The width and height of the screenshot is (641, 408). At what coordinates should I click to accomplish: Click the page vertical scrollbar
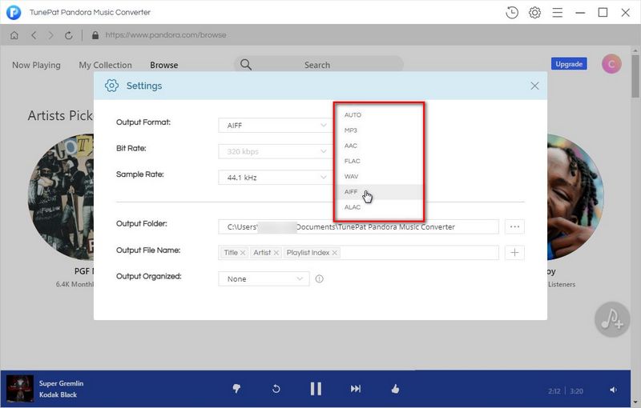[x=635, y=76]
